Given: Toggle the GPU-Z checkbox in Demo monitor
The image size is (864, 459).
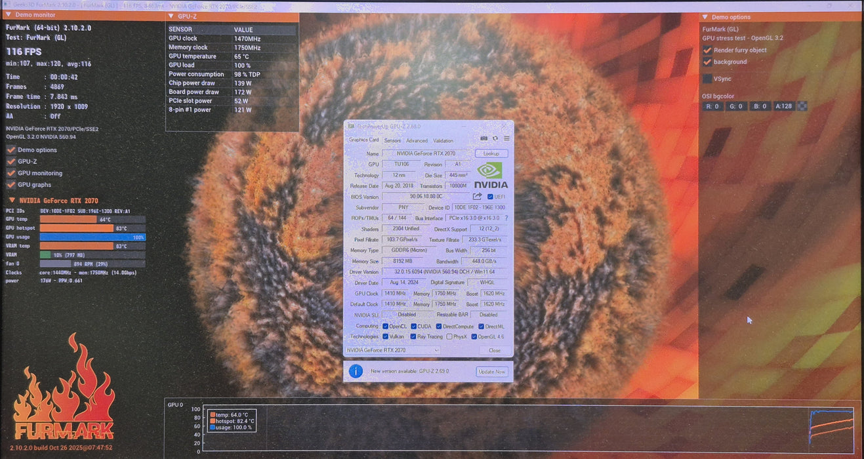Looking at the screenshot, I should click(x=11, y=161).
